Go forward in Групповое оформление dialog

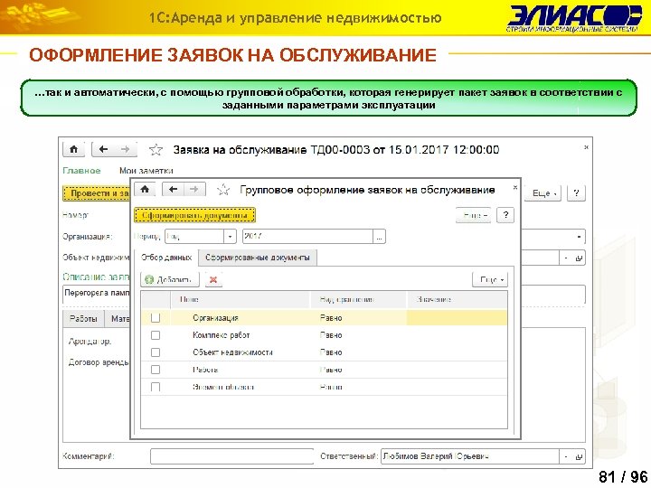[194, 190]
